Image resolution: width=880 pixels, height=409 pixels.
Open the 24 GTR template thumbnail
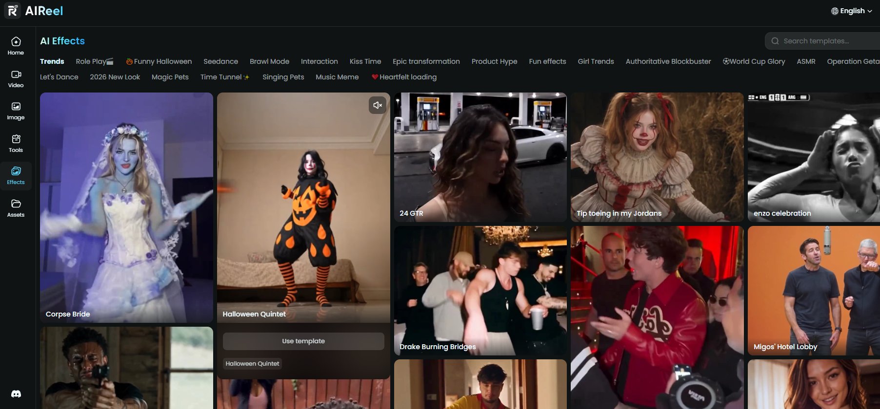480,157
